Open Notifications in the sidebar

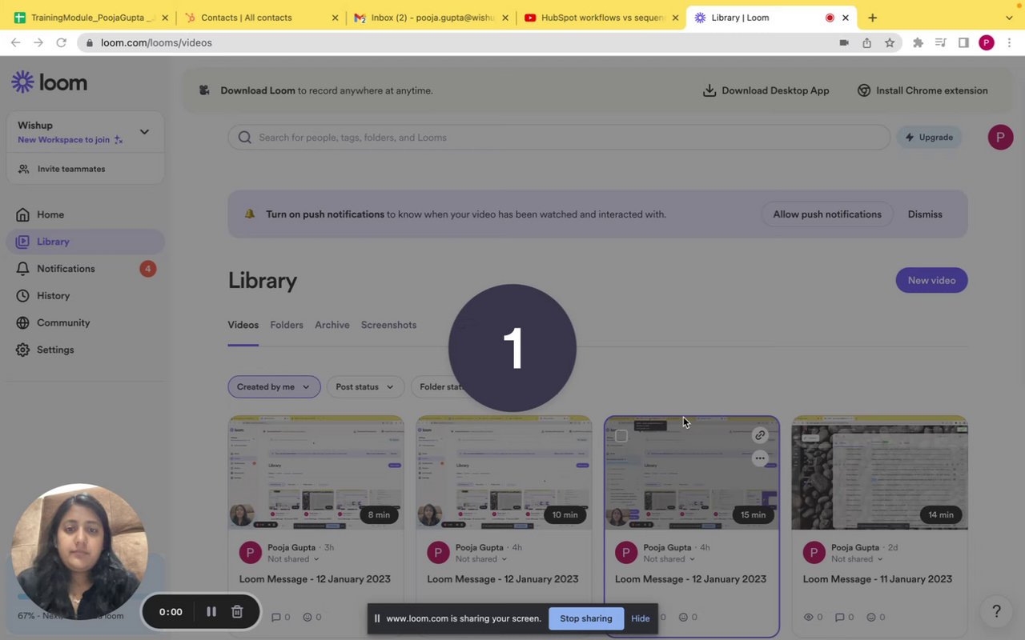tap(66, 269)
